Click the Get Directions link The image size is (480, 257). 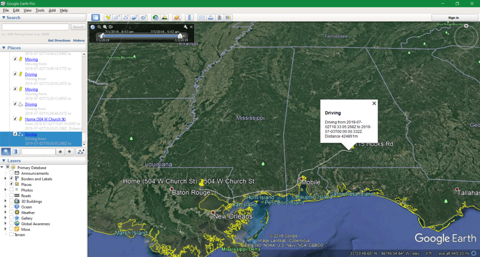[x=59, y=41]
